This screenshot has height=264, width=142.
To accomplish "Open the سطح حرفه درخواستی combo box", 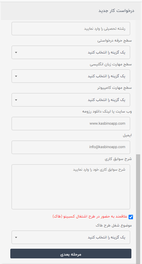I will pos(71,52).
